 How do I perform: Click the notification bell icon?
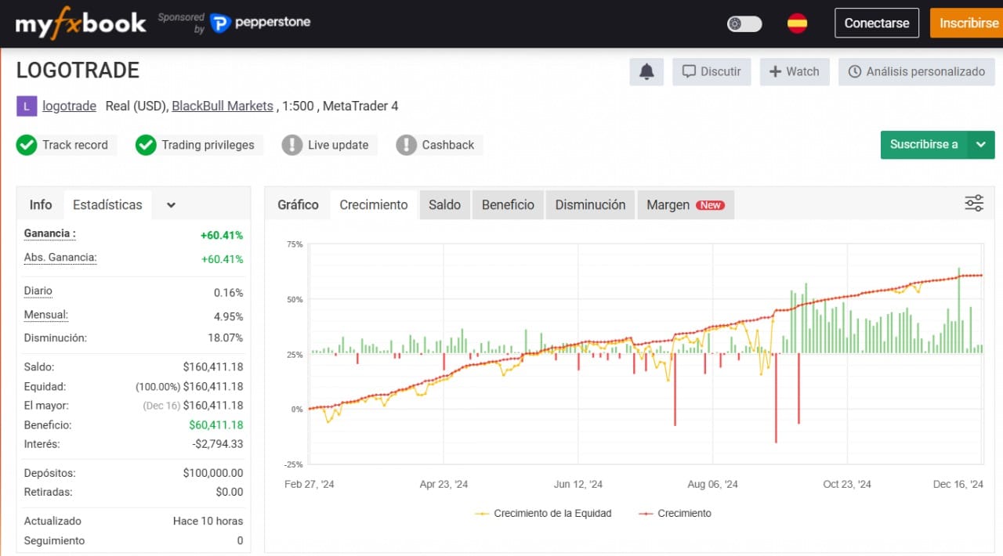pos(646,72)
